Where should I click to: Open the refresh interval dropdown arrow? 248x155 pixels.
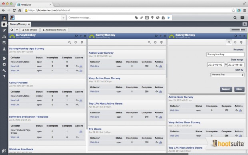[x=17, y=30]
